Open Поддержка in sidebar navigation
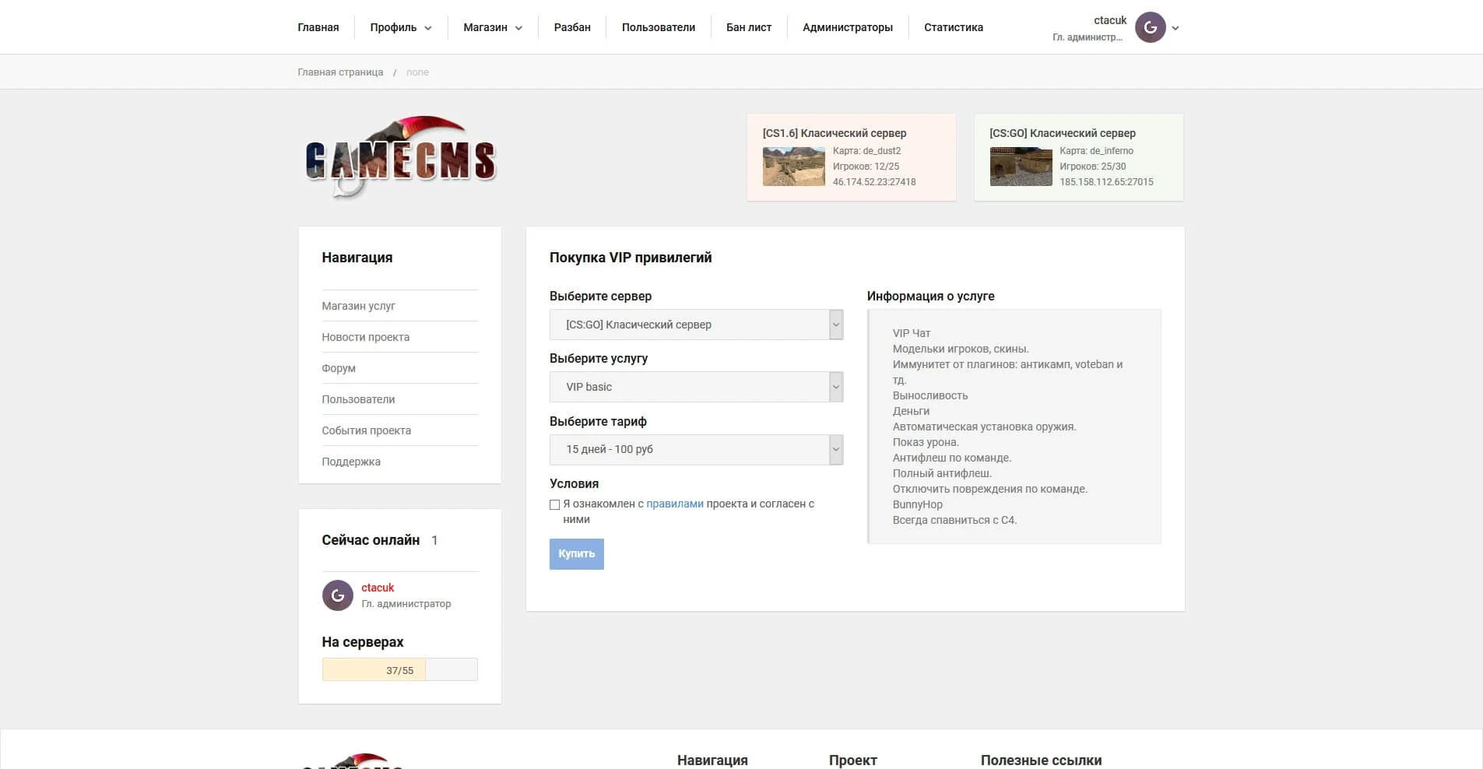Image resolution: width=1483 pixels, height=769 pixels. click(x=351, y=462)
